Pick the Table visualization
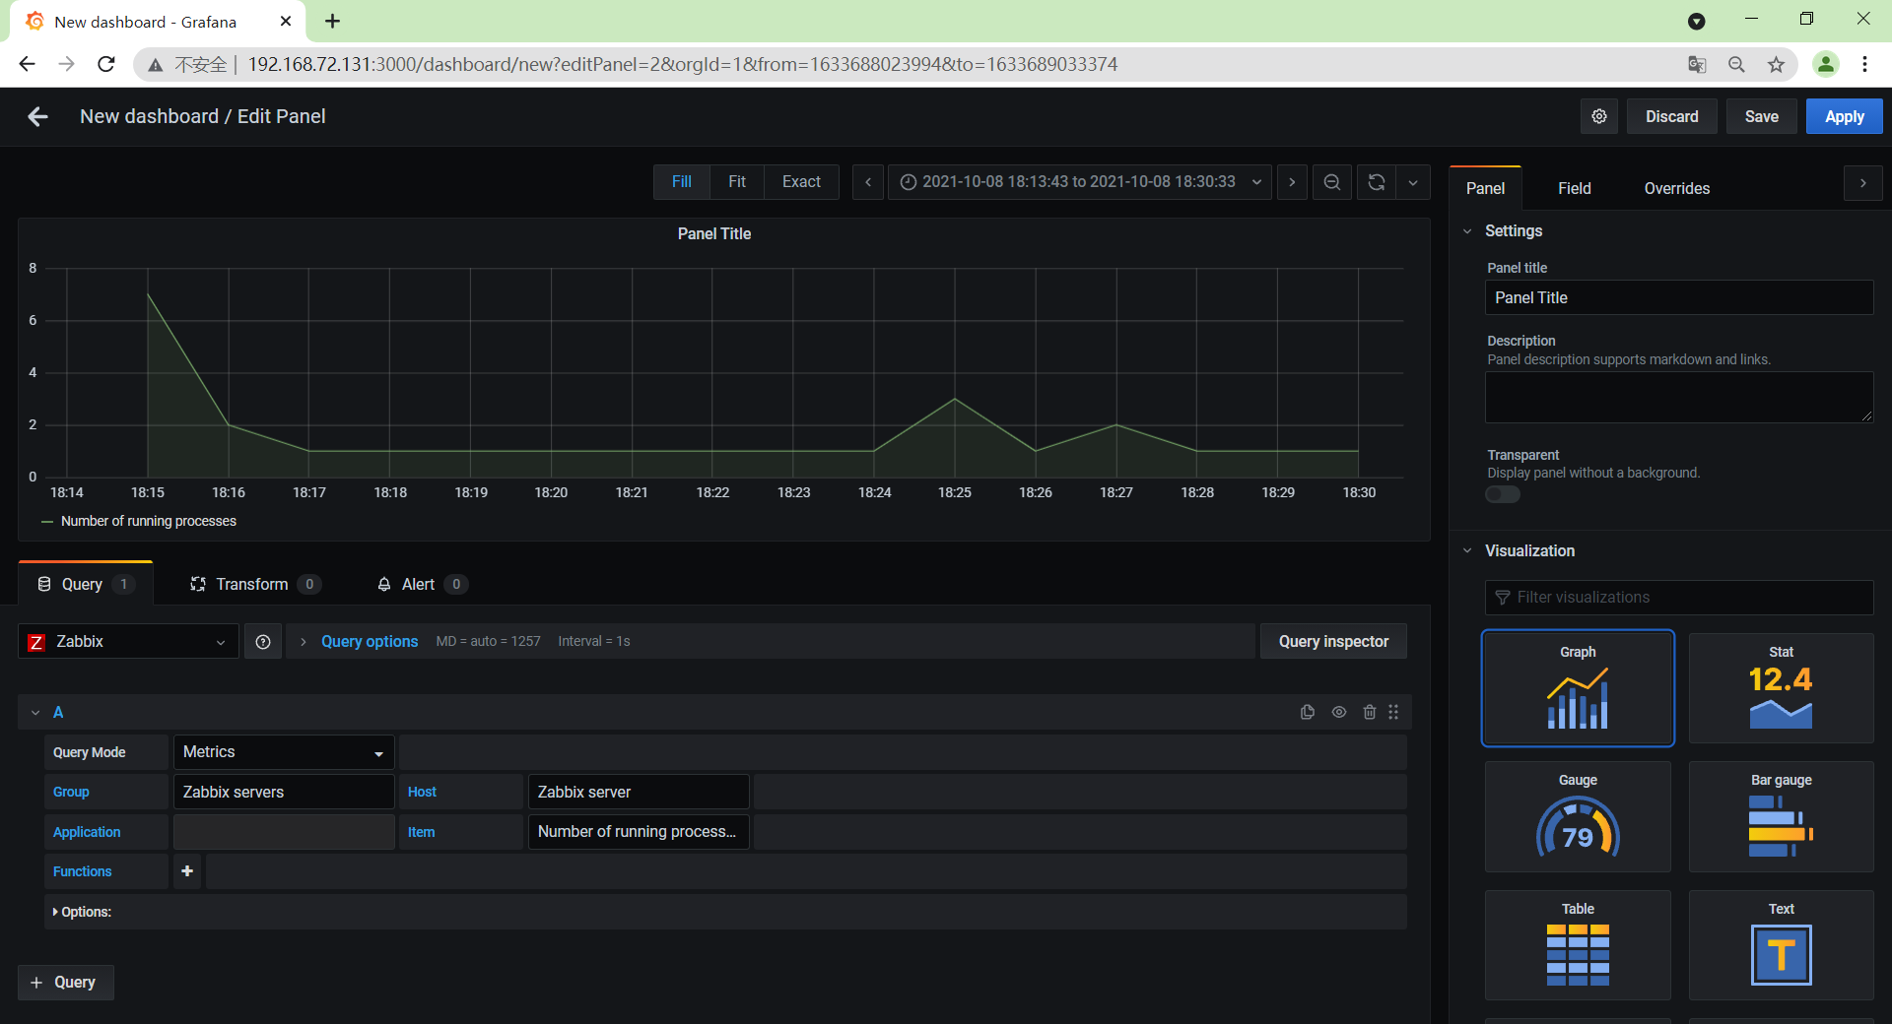 click(x=1578, y=945)
